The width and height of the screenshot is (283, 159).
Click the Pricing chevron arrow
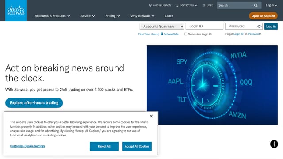(x=119, y=16)
